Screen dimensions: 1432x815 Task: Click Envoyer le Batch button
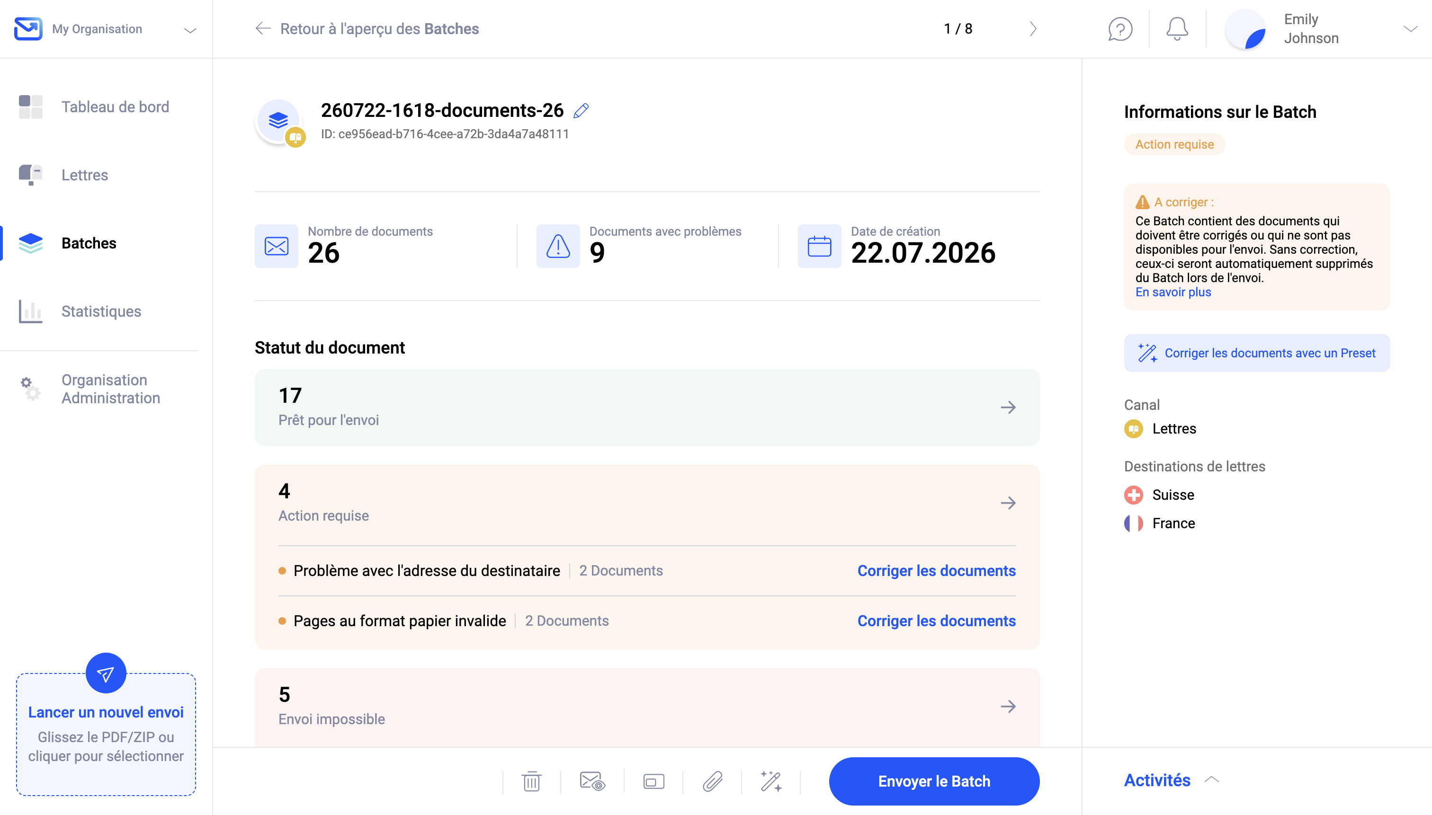tap(933, 781)
